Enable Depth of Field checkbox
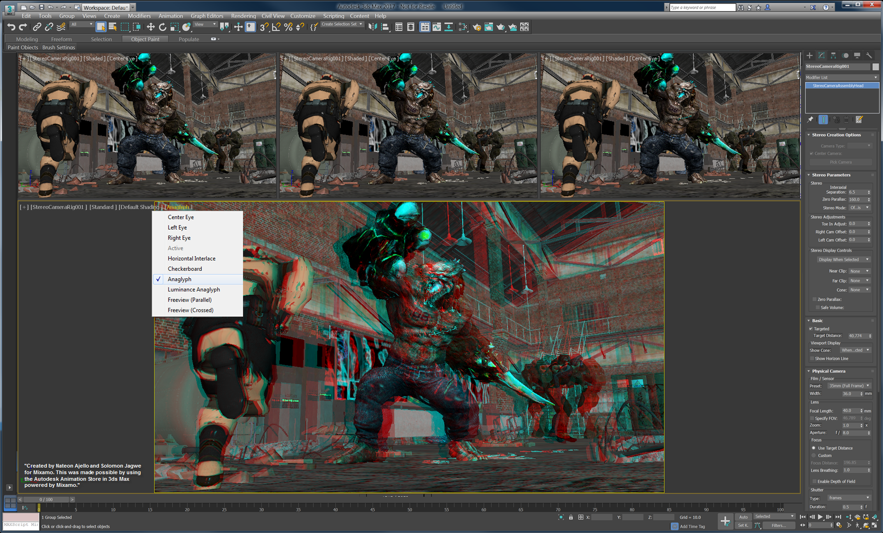883x533 pixels. tap(815, 482)
